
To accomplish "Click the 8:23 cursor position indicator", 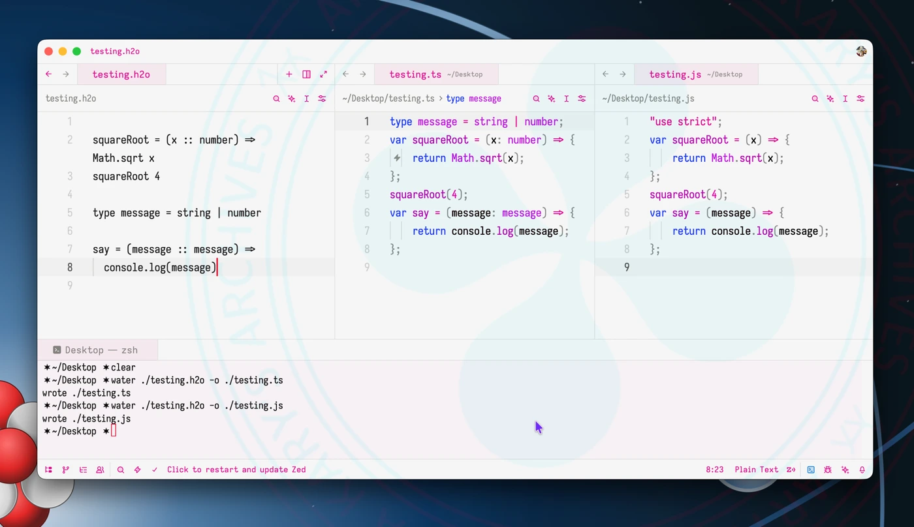I will coord(715,470).
